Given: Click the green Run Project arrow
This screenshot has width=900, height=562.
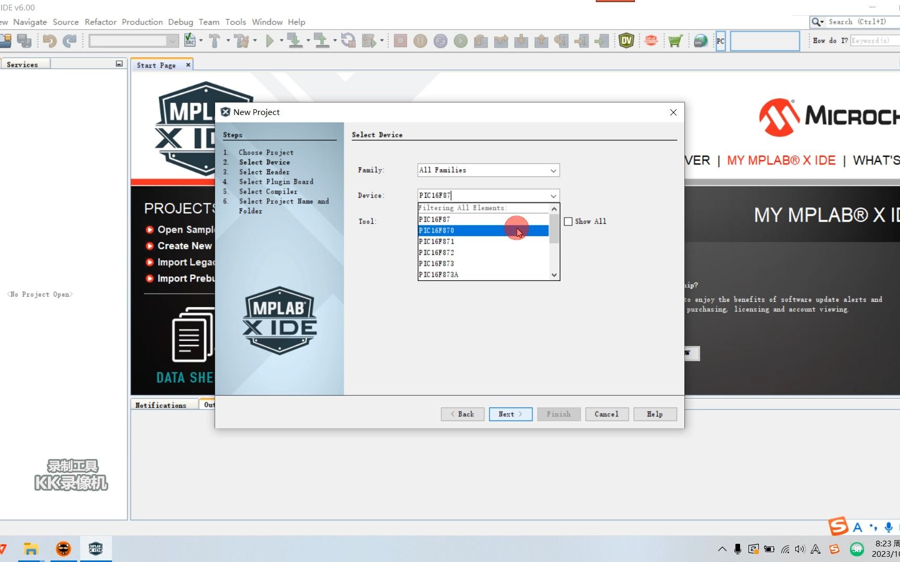Looking at the screenshot, I should 269,41.
